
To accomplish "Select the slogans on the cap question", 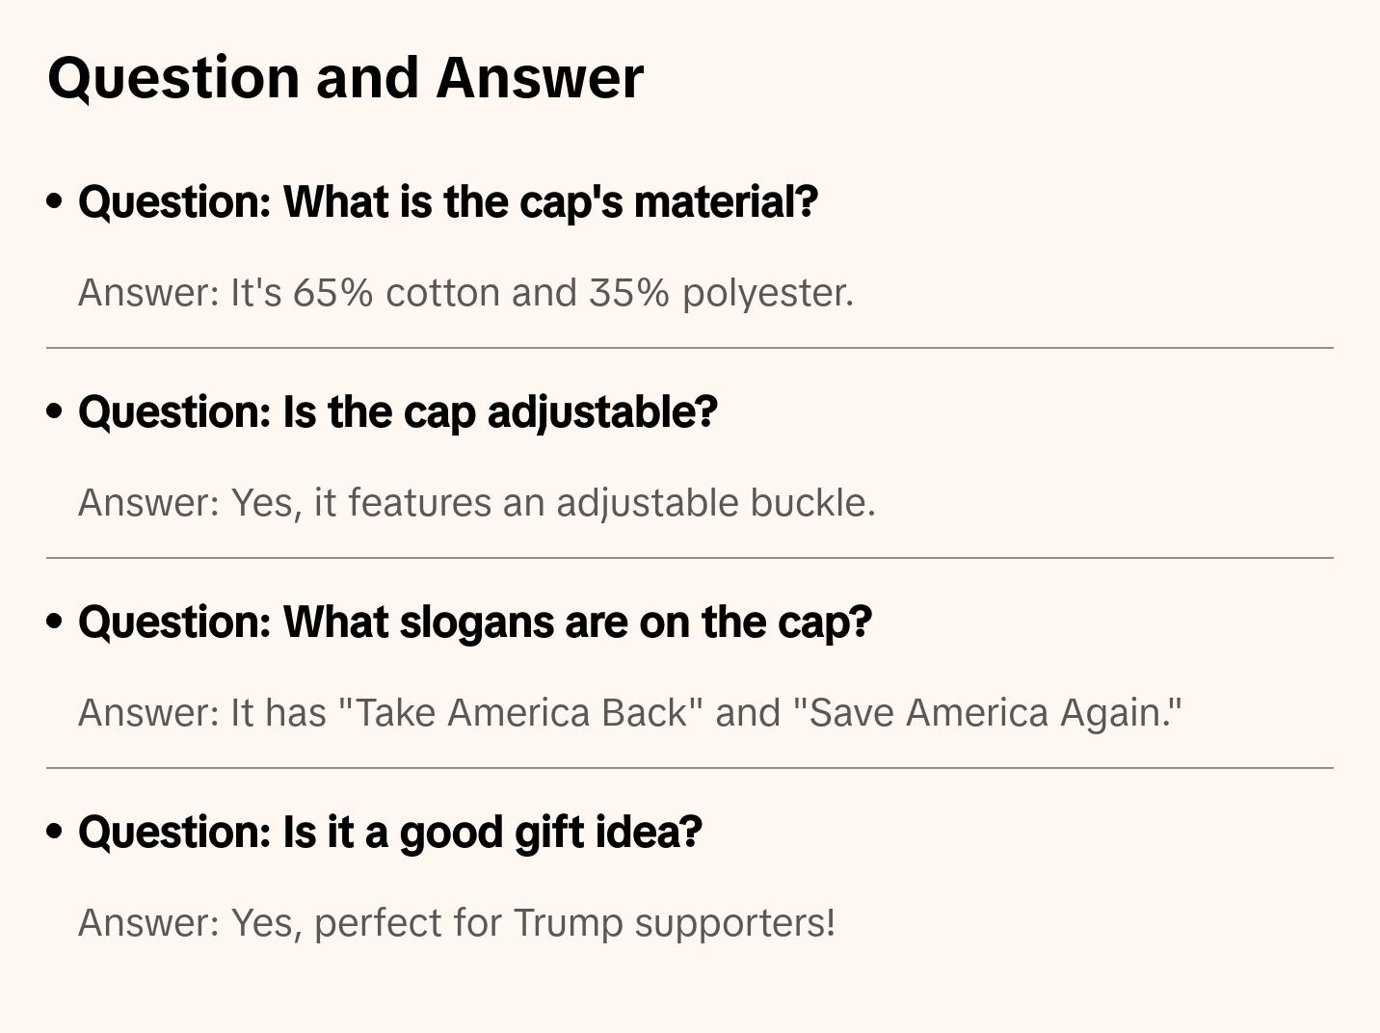I will pyautogui.click(x=474, y=622).
